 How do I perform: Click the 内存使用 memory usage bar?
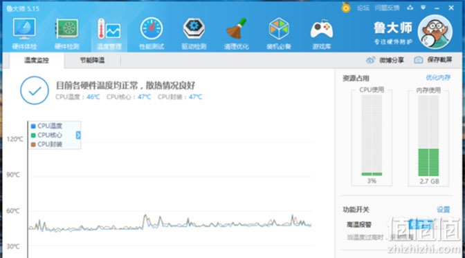[x=428, y=136]
